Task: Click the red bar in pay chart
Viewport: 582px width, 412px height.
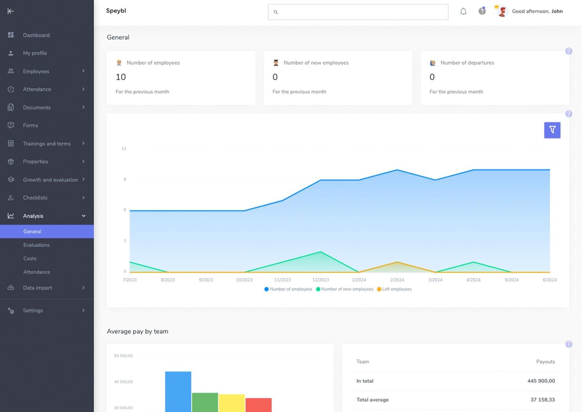Action: pos(258,405)
